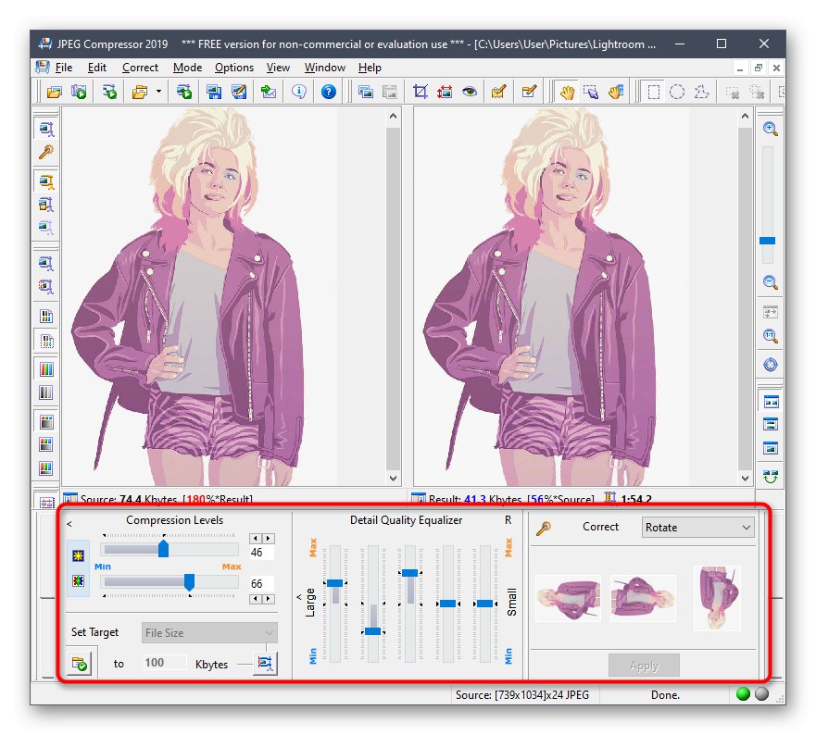Click the eye preview icon in toolbar
Screen dimensions: 816x735
(470, 92)
